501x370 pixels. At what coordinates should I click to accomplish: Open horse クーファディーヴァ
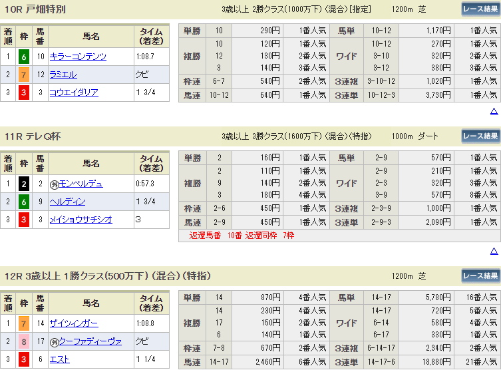click(x=90, y=341)
